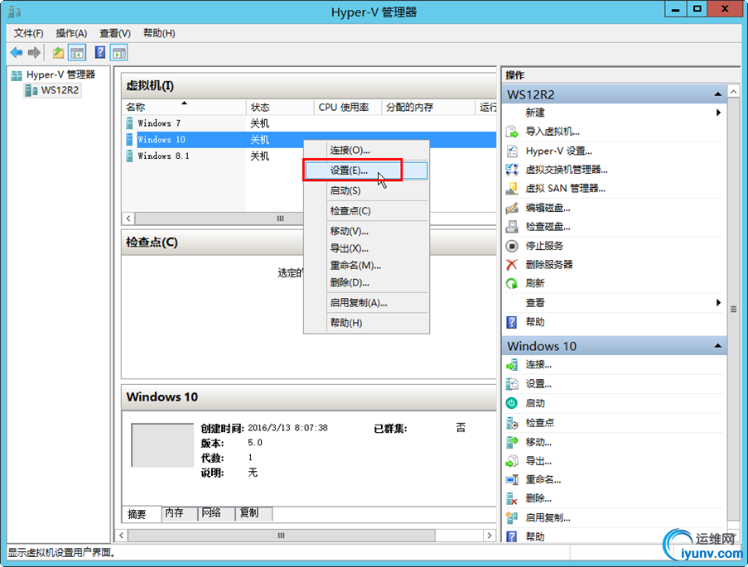Click the export icon (导出) in actions pane
The image size is (748, 567).
512,461
